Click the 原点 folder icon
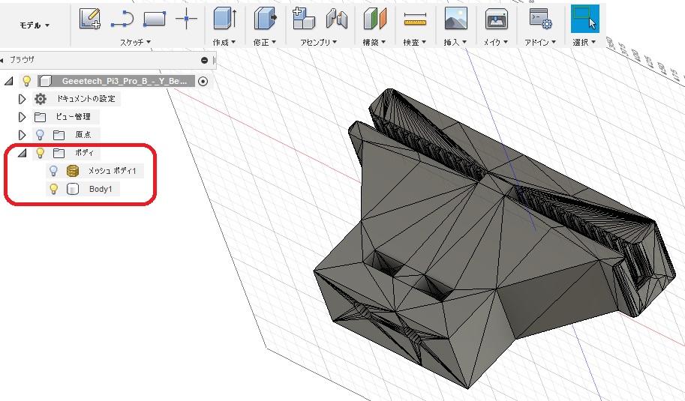Screen dimensions: 685x401 59,135
